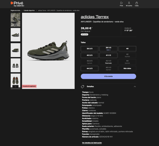Select size 41 1/3
This screenshot has width=159, height=146.
pyautogui.click(x=108, y=55)
